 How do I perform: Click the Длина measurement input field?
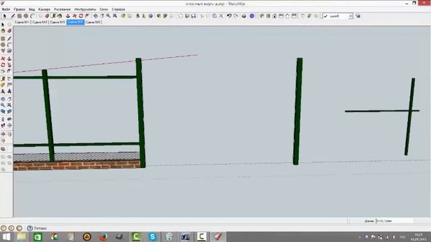tap(395, 221)
